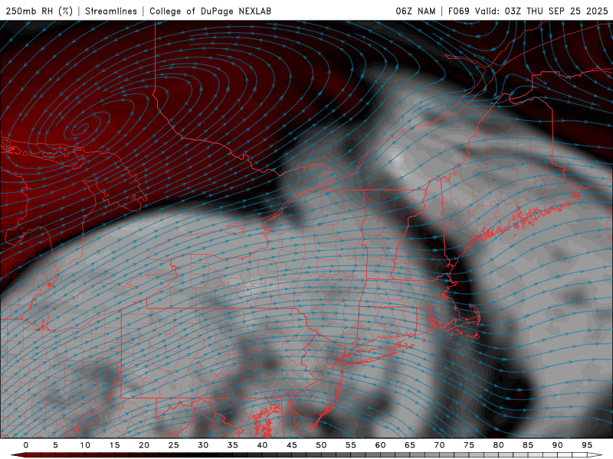The width and height of the screenshot is (613, 459).
Task: Click "College of DuPage NEXLAB" header text
Action: tap(210, 11)
